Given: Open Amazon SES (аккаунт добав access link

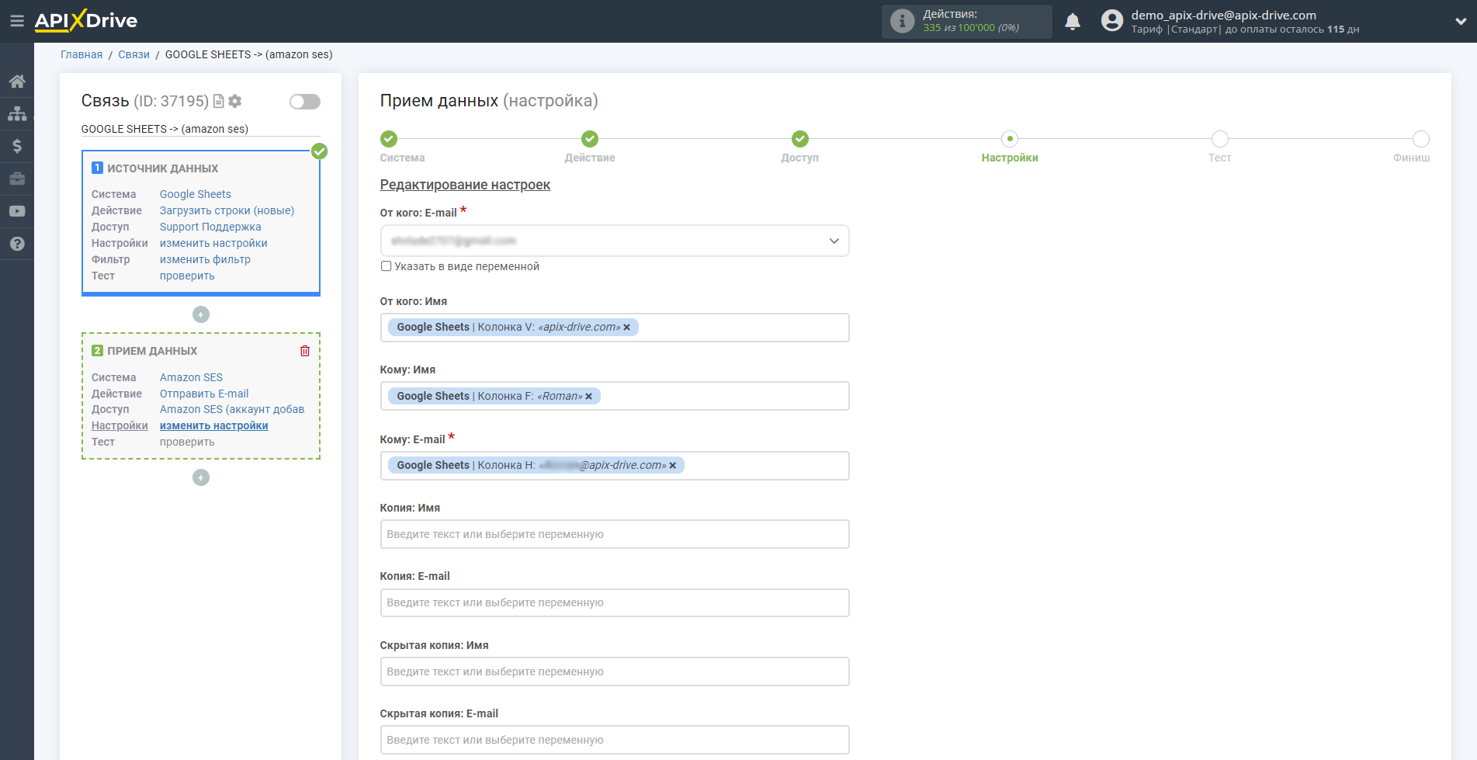Looking at the screenshot, I should point(232,409).
